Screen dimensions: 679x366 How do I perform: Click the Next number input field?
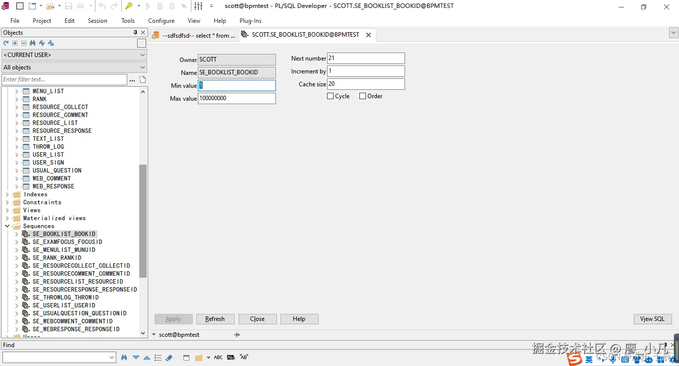pyautogui.click(x=366, y=58)
